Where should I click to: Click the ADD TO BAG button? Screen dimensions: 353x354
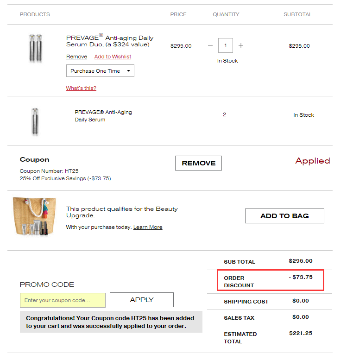(x=284, y=216)
